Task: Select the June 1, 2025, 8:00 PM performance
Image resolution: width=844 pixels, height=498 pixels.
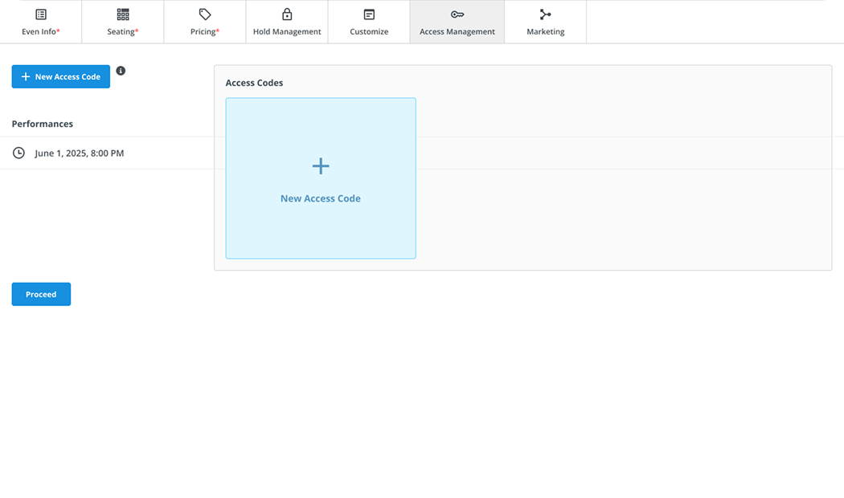Action: pyautogui.click(x=80, y=153)
